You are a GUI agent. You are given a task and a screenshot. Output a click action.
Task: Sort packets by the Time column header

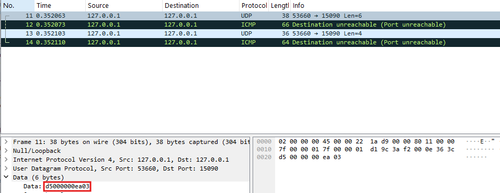click(x=60, y=5)
